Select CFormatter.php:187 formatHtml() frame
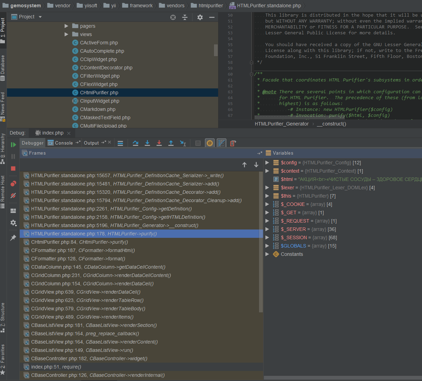 tap(83, 250)
